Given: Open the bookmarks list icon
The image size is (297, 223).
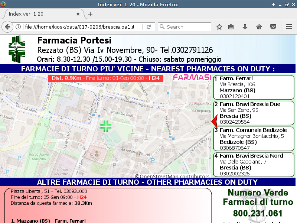Looking at the screenshot, I should click(231, 27).
